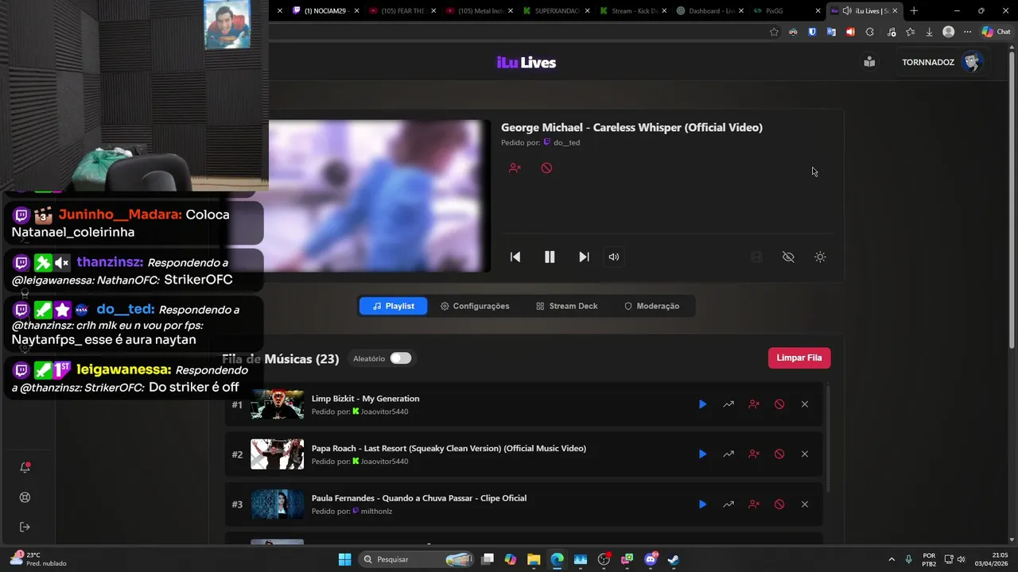Click the Papa Roach song thumbnail

(x=278, y=454)
